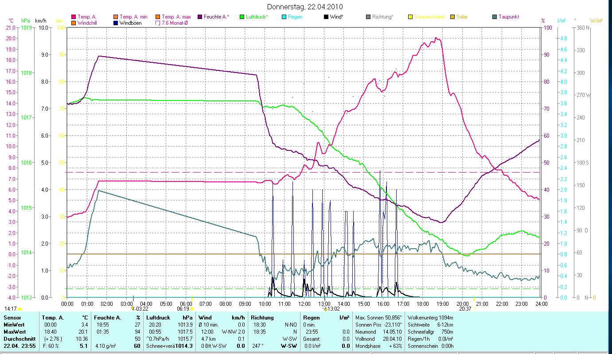Select the Regen legend label

[x=296, y=17]
